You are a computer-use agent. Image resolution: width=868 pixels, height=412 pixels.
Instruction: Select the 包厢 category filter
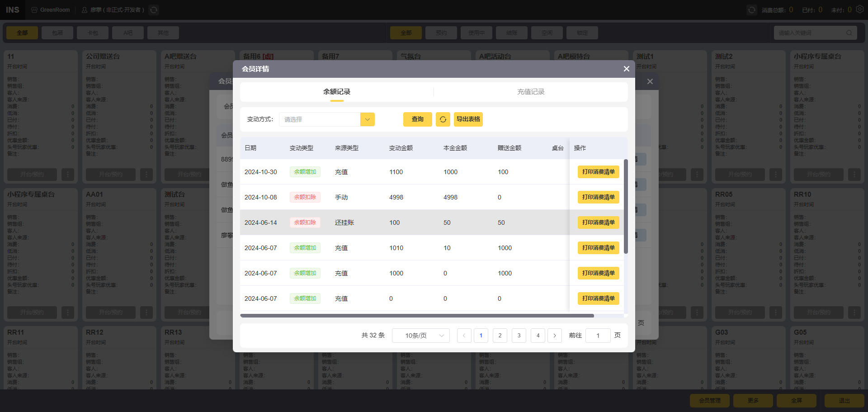[x=57, y=33]
